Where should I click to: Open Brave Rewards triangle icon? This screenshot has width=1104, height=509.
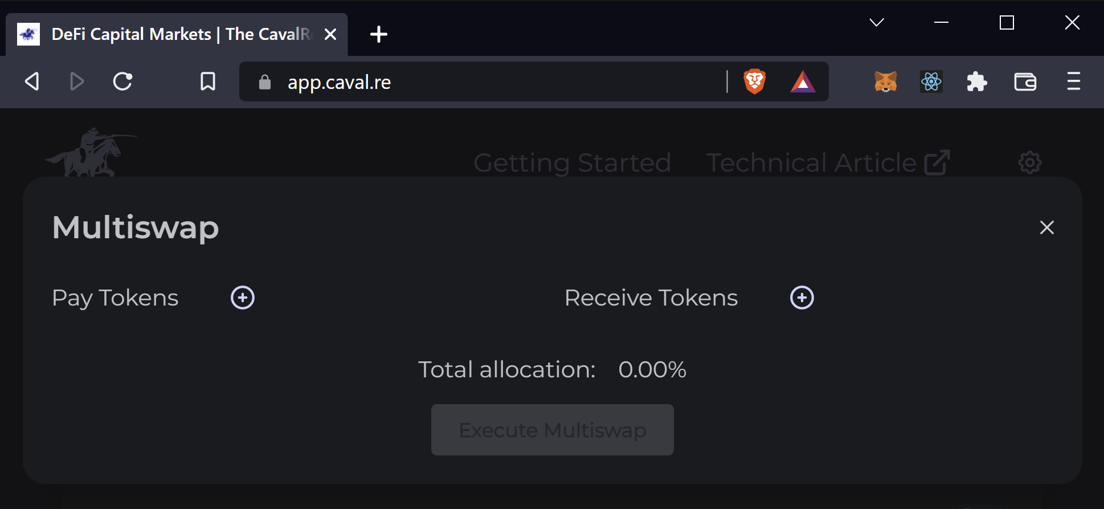[x=803, y=82]
